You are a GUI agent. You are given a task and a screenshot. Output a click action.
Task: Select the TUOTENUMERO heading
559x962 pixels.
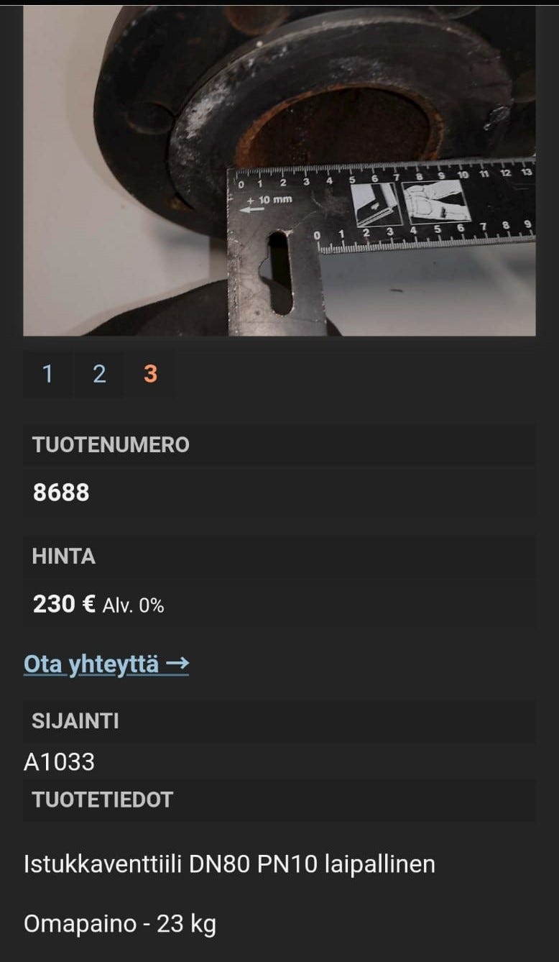point(111,445)
